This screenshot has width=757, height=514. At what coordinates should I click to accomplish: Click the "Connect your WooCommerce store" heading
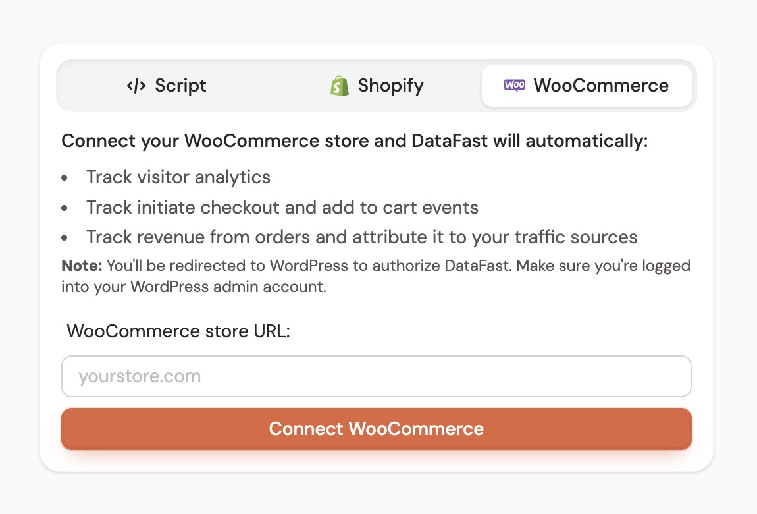(x=354, y=142)
